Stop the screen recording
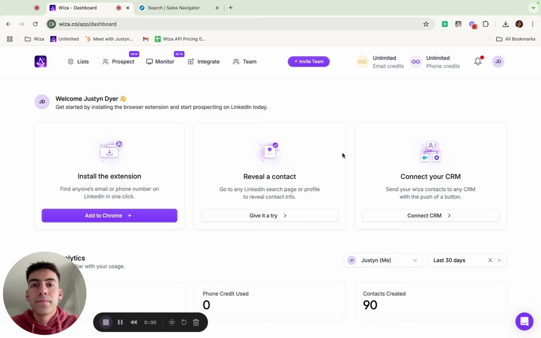The width and height of the screenshot is (541, 338). tap(106, 322)
